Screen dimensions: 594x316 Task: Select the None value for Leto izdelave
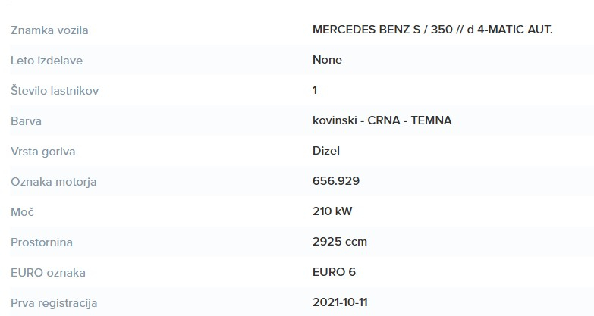point(327,60)
